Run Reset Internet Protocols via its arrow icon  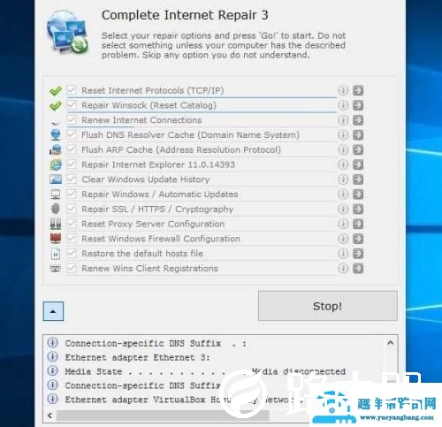coord(358,90)
